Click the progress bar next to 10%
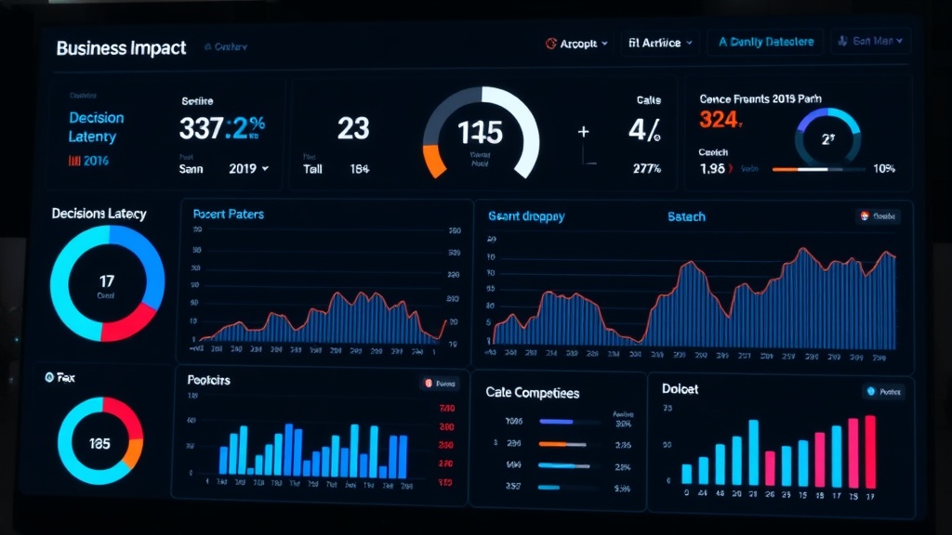This screenshot has height=535, width=952. tap(818, 169)
